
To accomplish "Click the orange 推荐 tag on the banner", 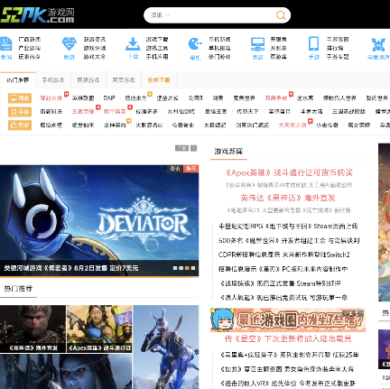I will 190,169.
